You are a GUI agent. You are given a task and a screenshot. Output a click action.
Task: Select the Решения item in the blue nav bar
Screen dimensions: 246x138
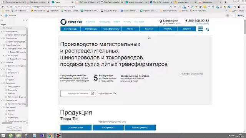tap(149, 29)
